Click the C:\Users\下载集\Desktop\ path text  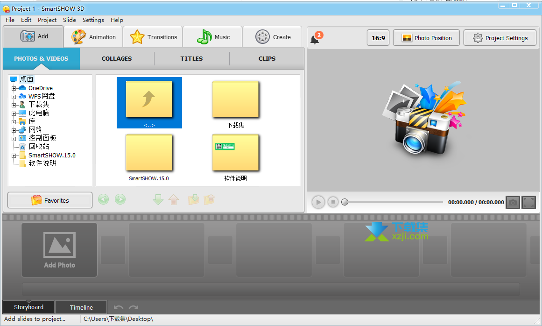118,319
